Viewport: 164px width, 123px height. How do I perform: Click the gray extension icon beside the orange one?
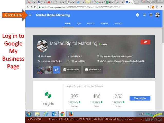(157, 7)
